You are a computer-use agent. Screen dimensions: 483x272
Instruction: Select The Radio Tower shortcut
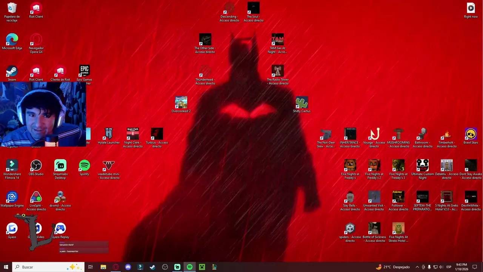pyautogui.click(x=278, y=75)
